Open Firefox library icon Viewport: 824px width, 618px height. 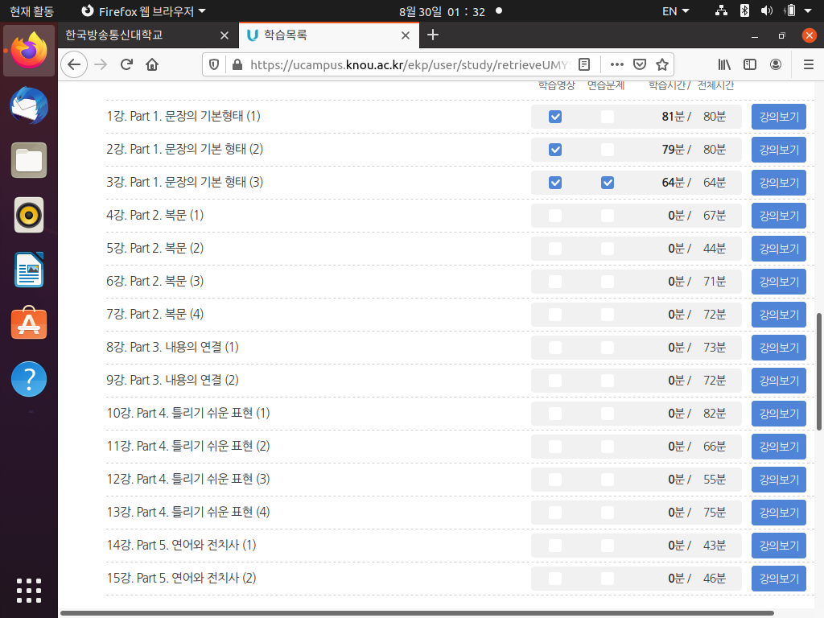(x=724, y=65)
